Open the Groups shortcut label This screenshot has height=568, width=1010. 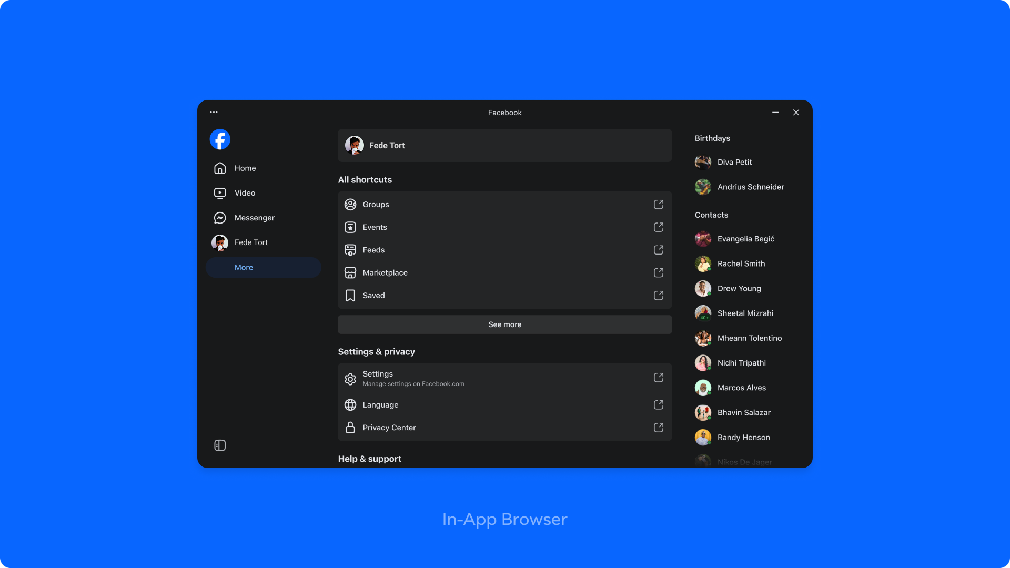coord(376,205)
